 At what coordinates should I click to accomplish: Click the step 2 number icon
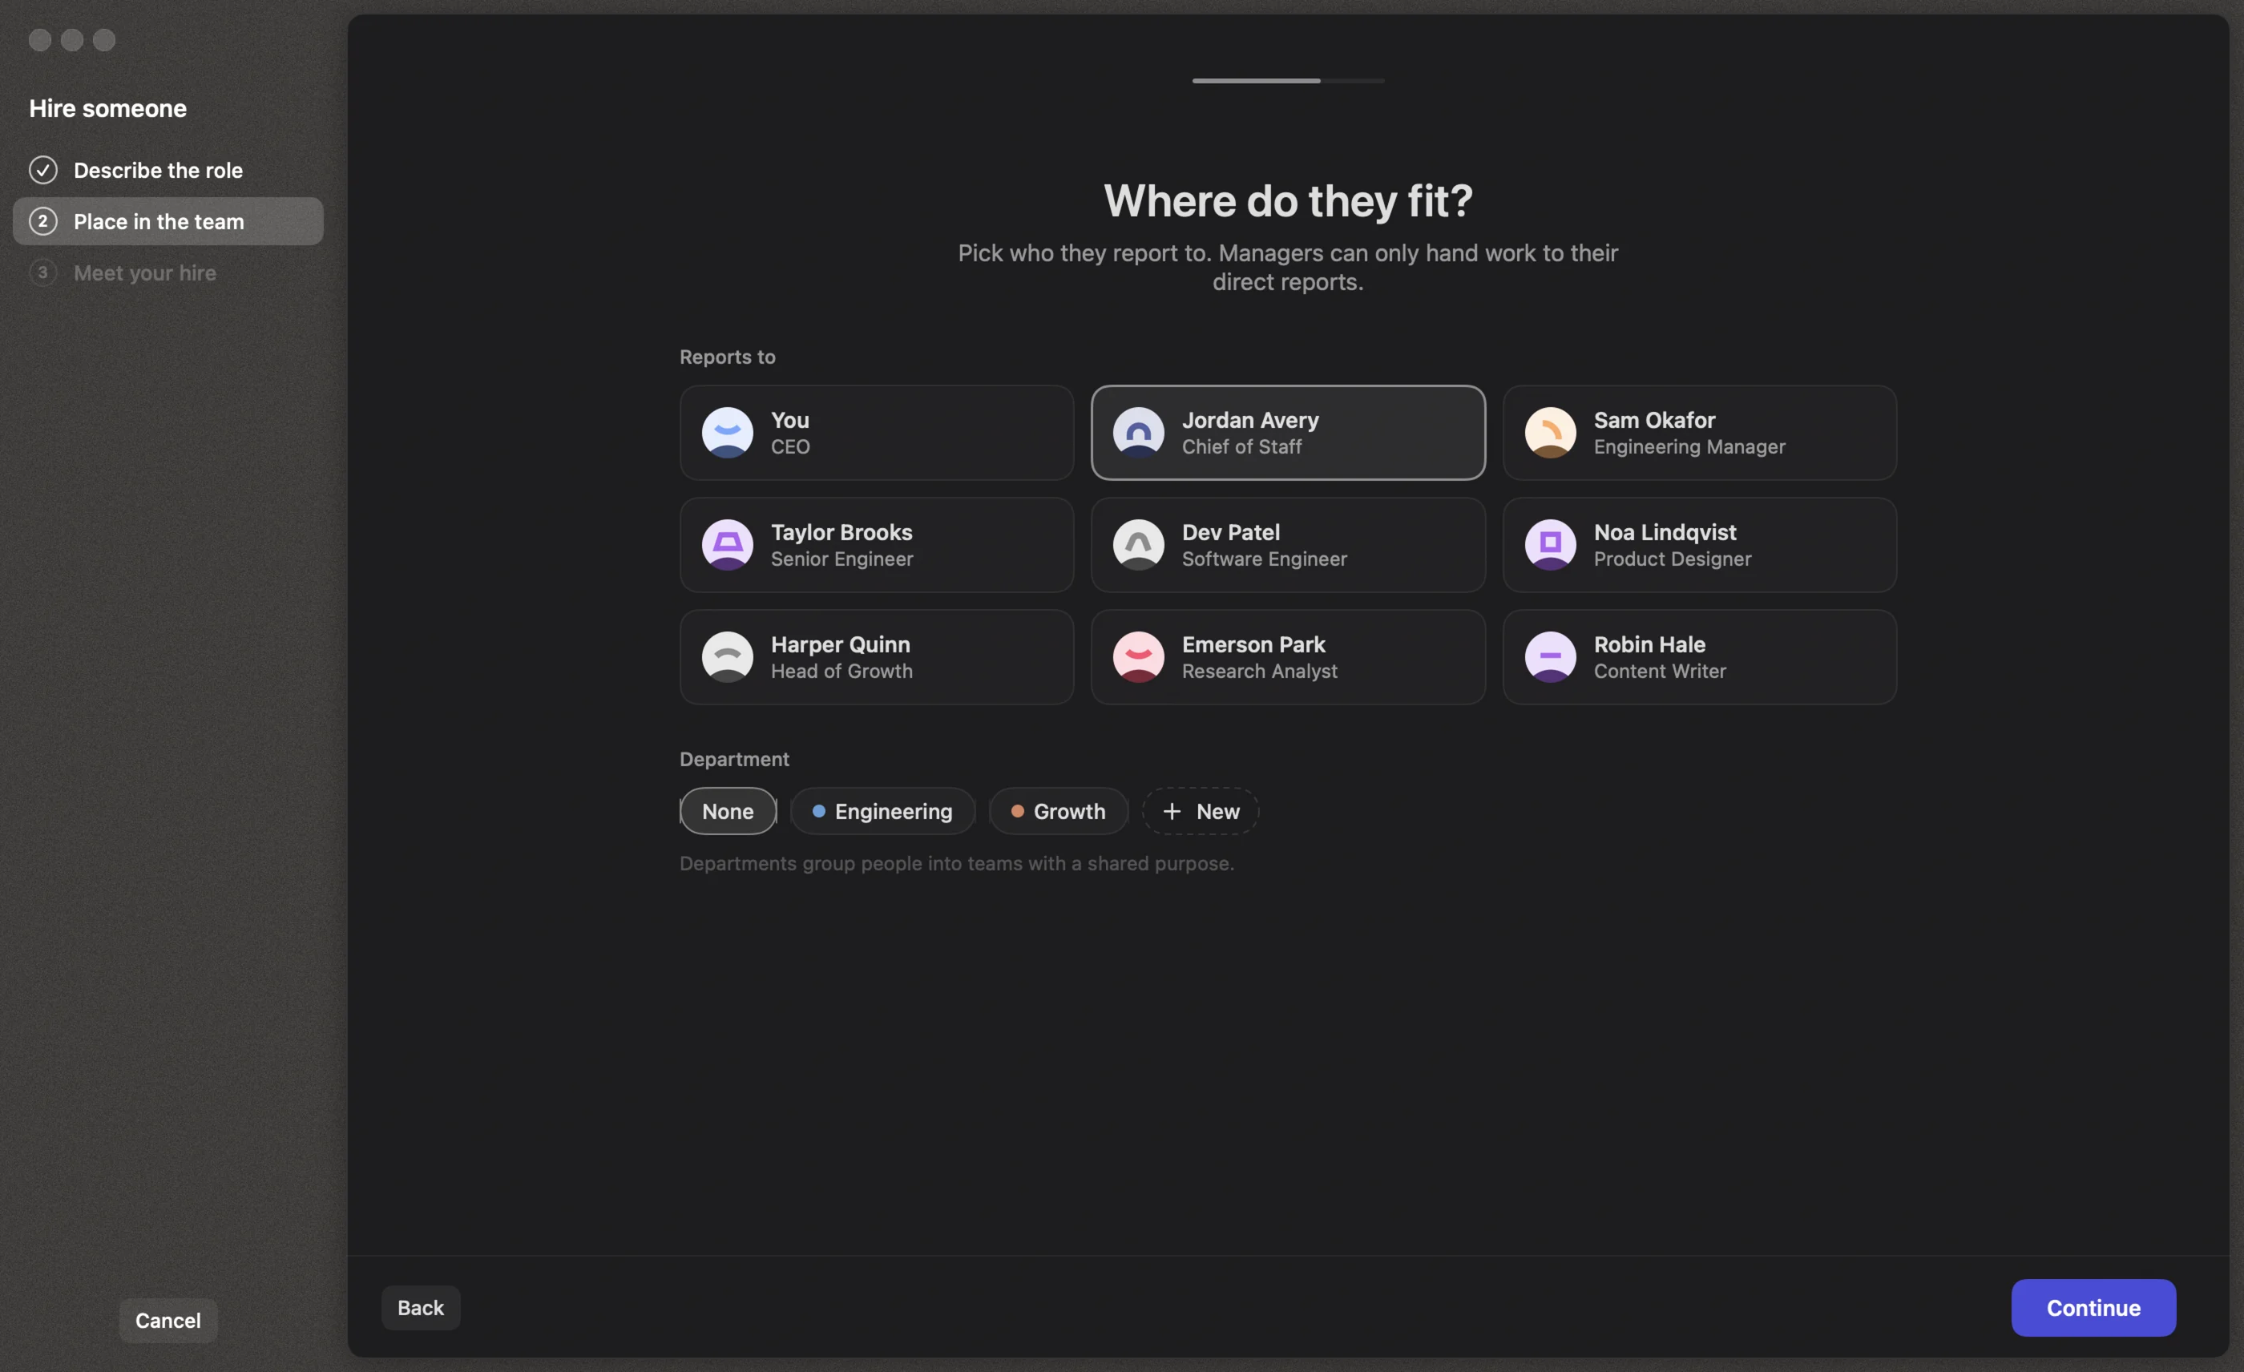42,221
